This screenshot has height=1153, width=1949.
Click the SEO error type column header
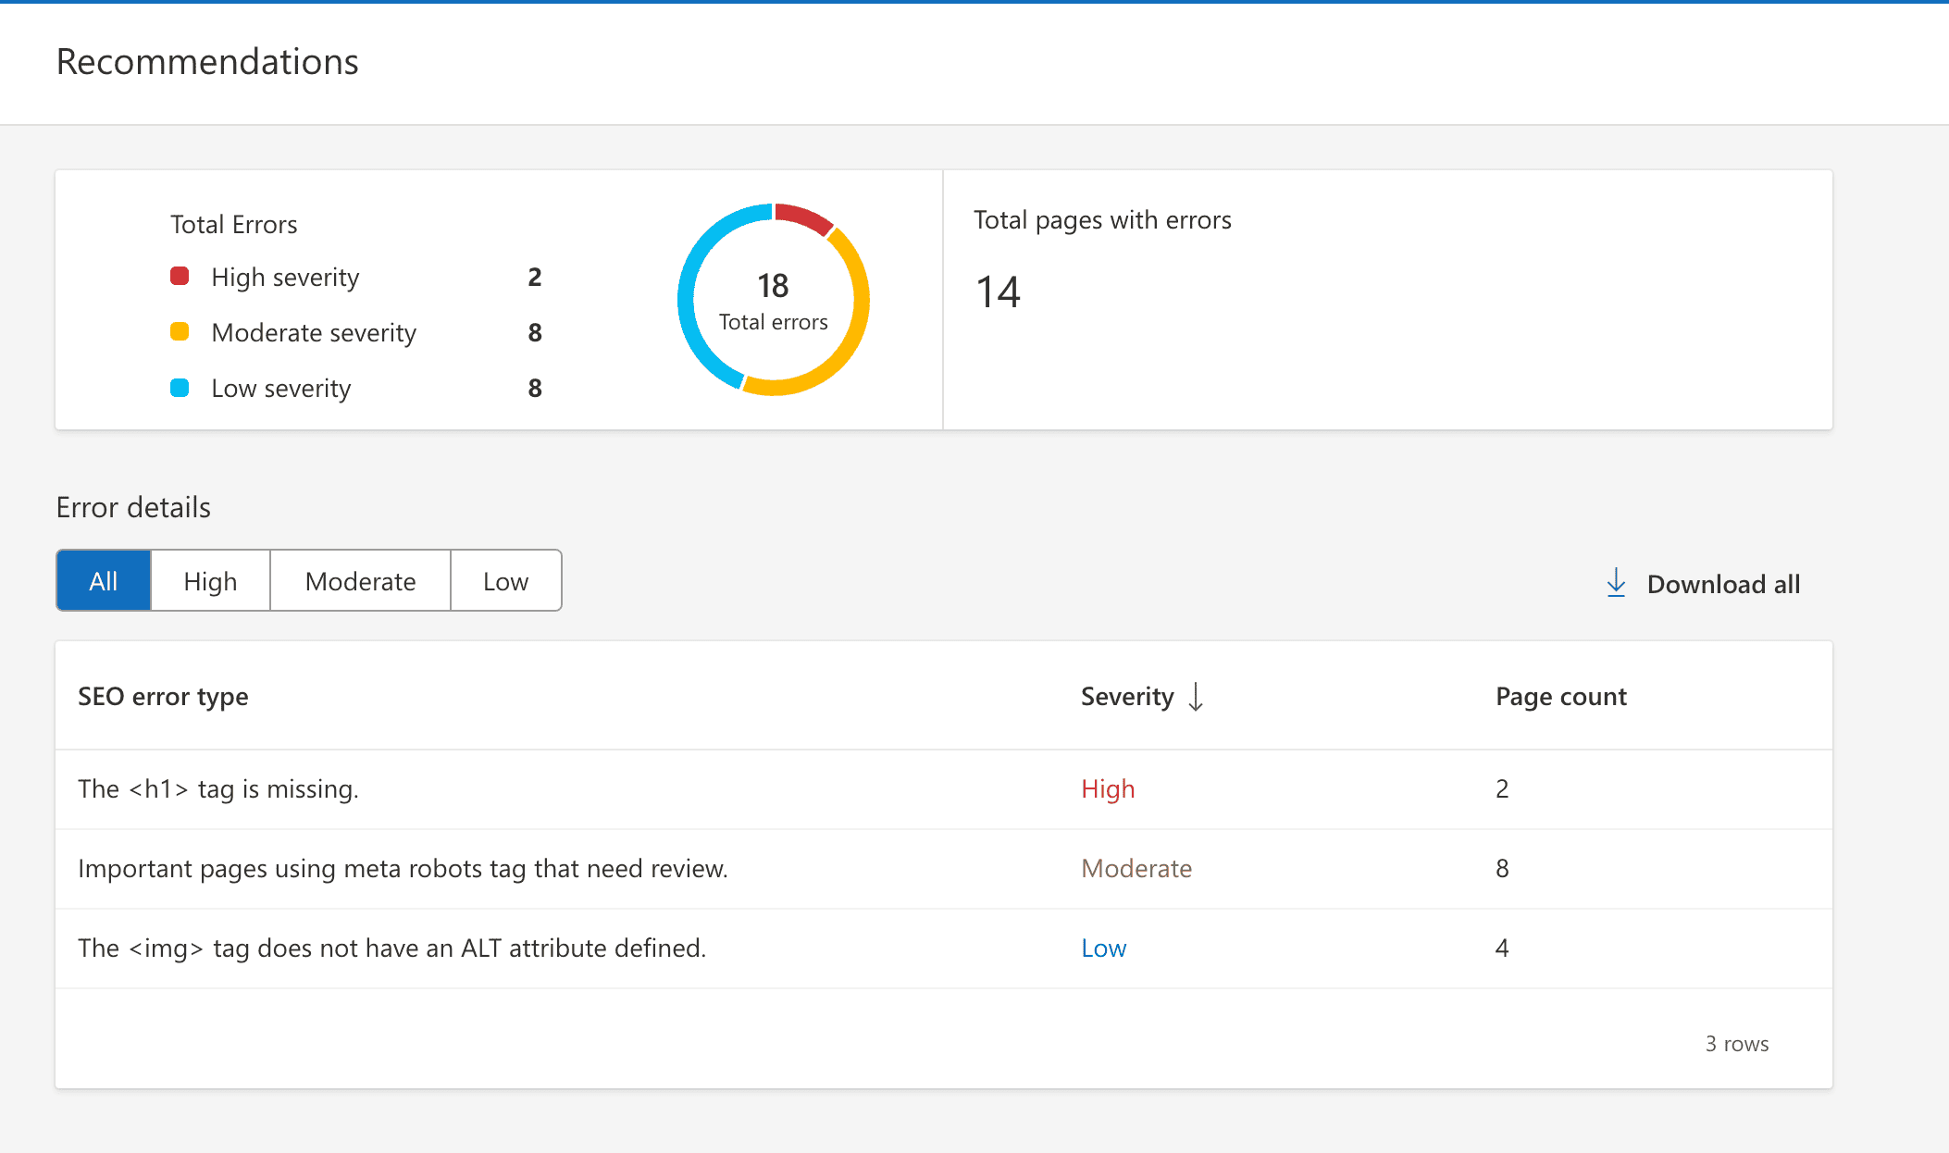click(x=163, y=697)
